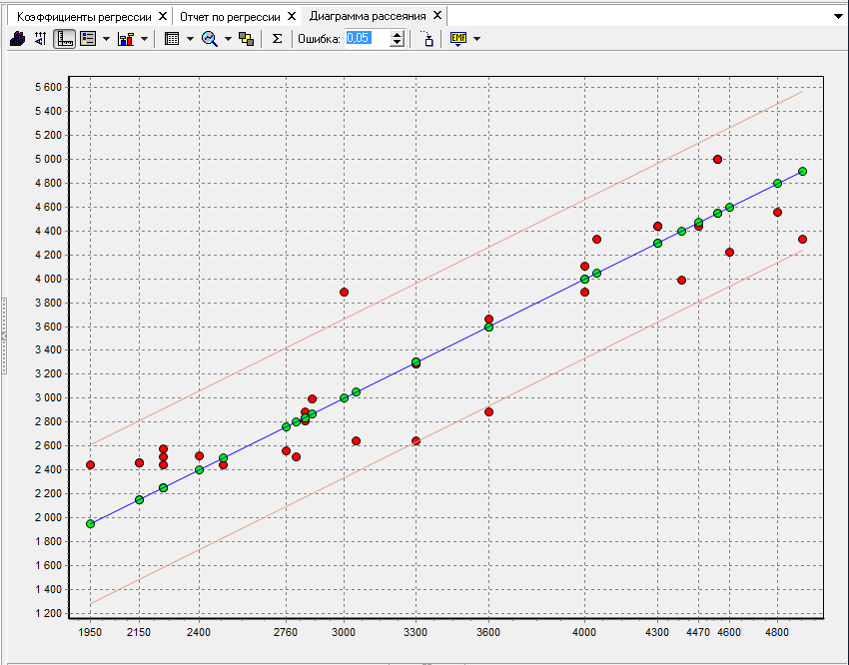The width and height of the screenshot is (849, 665).
Task: Click the overlapping yellow squares icon
Action: pos(247,39)
